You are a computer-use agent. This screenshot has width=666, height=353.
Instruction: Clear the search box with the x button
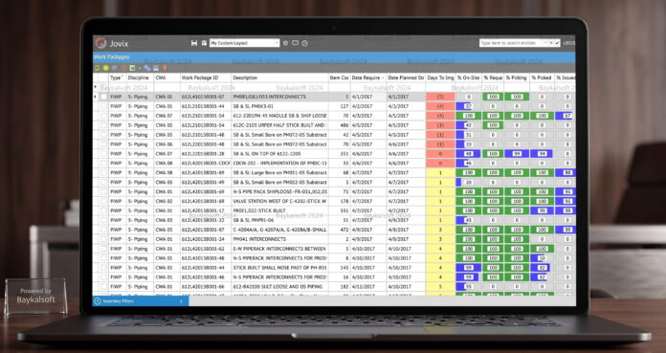(551, 43)
